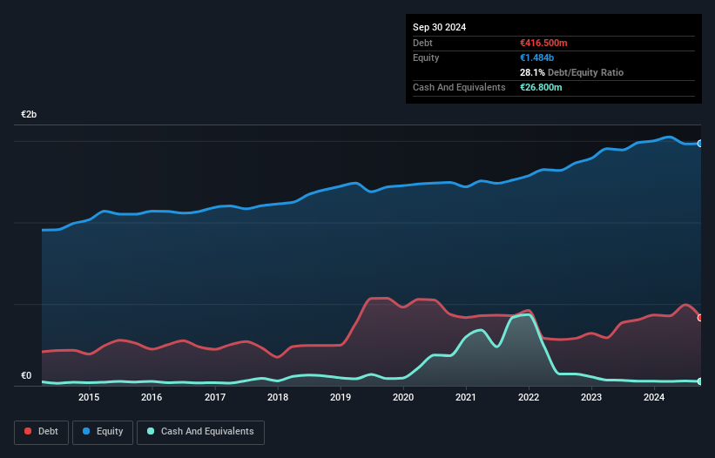Click the €2b y-axis label

click(x=29, y=114)
